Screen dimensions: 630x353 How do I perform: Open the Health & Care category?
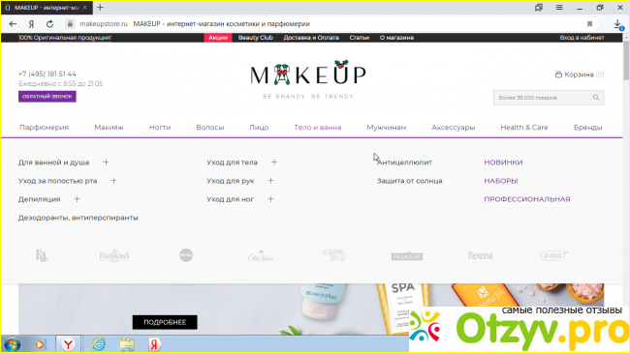[x=524, y=128]
